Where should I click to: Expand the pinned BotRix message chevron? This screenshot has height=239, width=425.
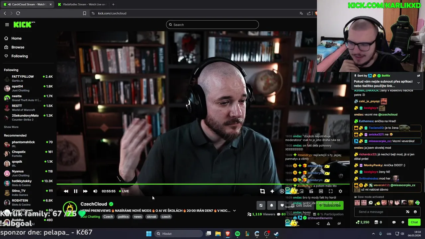(418, 83)
